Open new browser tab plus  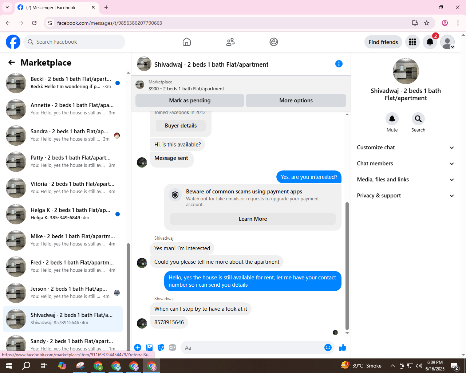tap(106, 7)
